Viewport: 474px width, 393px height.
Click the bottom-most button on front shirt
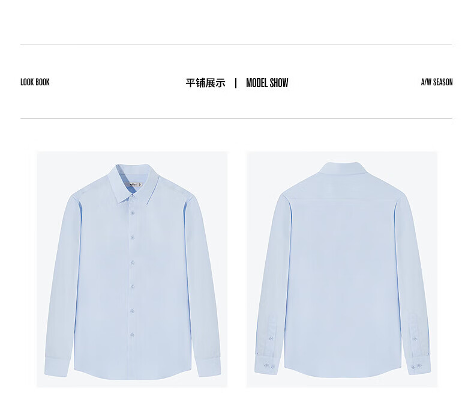[132, 335]
